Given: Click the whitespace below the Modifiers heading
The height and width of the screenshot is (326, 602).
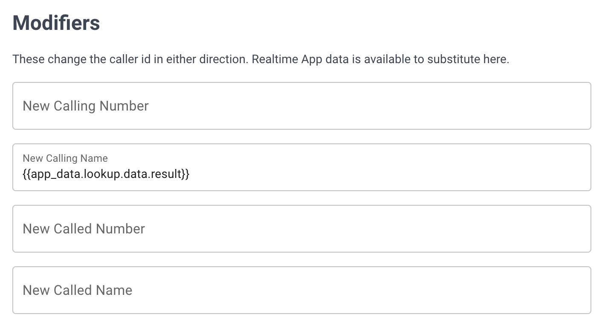Looking at the screenshot, I should pos(298,41).
